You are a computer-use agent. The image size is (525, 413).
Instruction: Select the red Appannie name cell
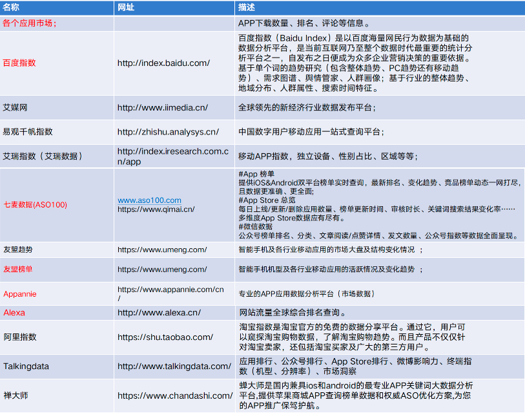(x=20, y=294)
